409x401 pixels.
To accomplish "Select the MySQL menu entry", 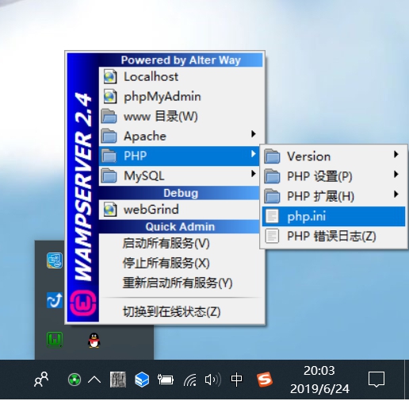I will 179,175.
